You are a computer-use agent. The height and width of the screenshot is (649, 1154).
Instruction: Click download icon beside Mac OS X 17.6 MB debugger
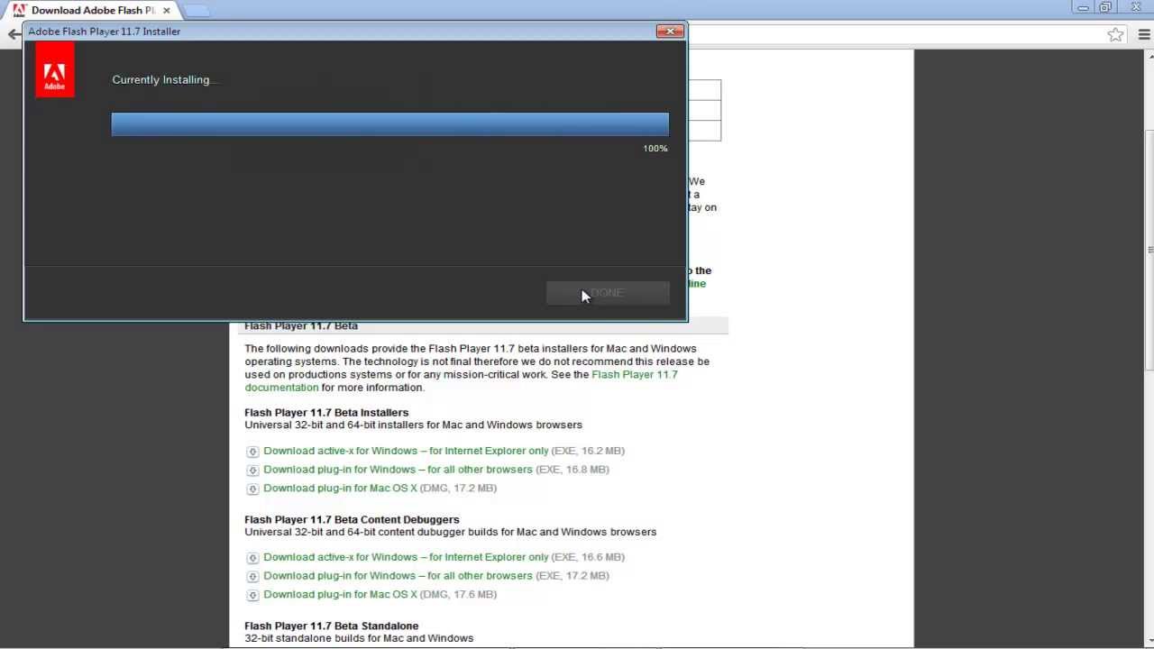coord(252,596)
